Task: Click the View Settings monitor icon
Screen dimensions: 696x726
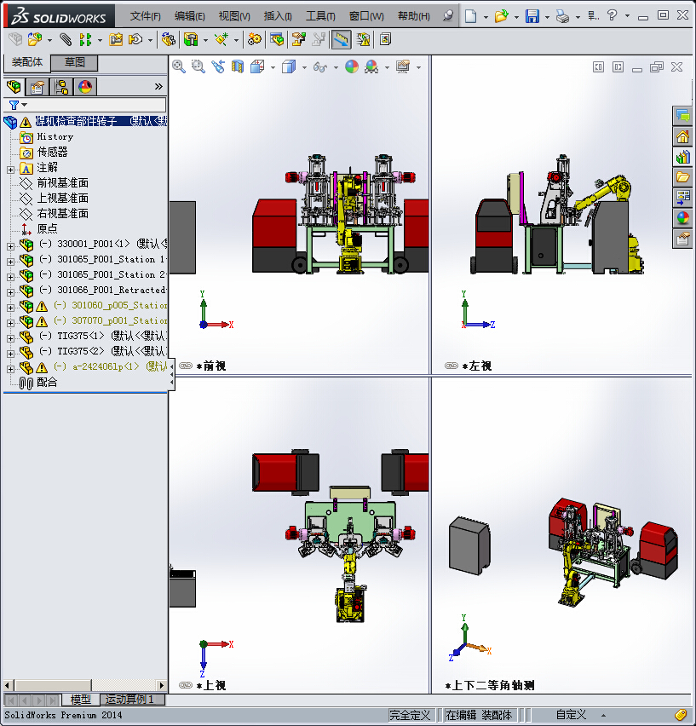Action: (x=403, y=66)
